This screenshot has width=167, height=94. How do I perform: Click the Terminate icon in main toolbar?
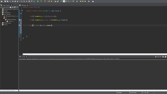(x=17, y=1)
